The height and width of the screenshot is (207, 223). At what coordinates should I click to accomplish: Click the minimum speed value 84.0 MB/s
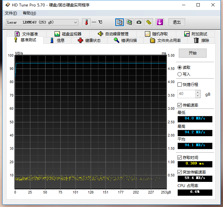point(195,119)
